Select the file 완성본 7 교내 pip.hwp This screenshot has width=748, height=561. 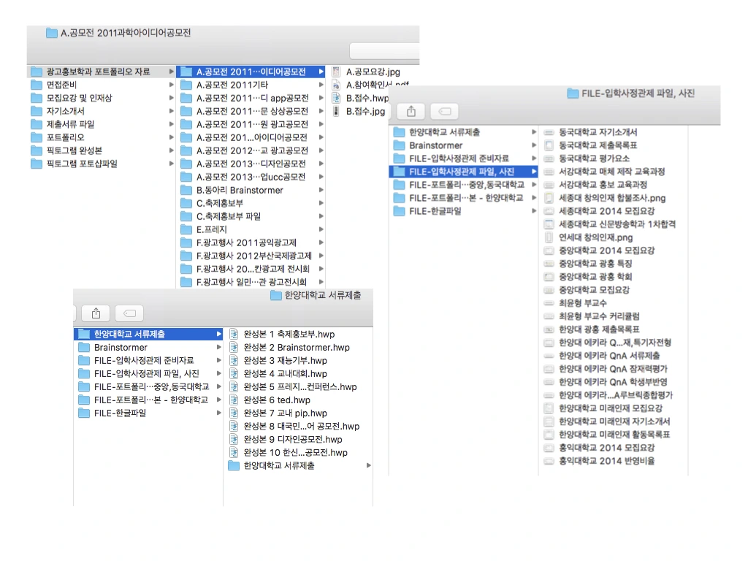tap(298, 413)
